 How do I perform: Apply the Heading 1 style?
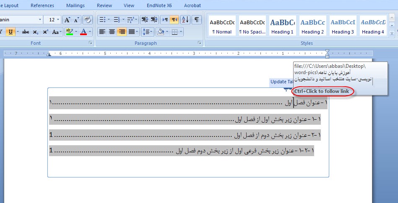[282, 26]
